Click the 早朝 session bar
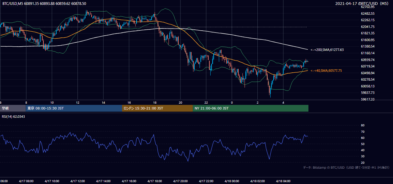393x184 pixels. [13, 108]
